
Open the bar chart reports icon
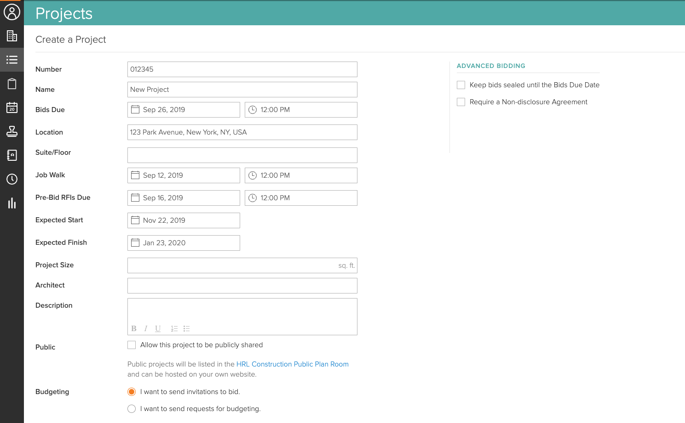[x=12, y=203]
